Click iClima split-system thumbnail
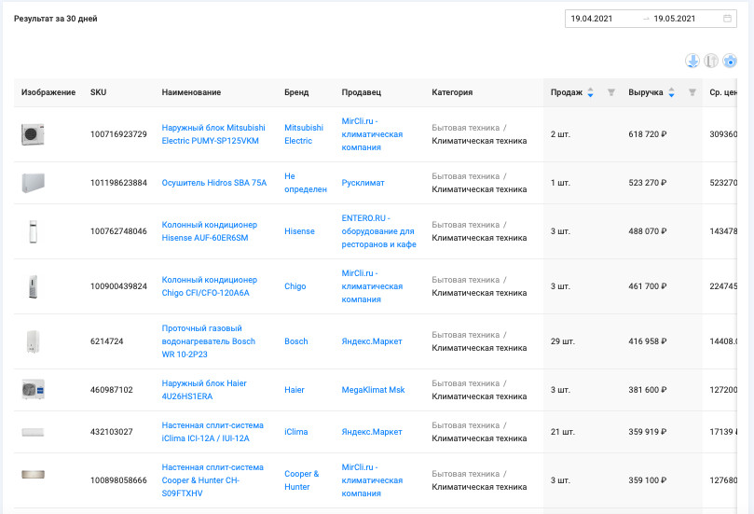This screenshot has width=754, height=514. point(33,432)
